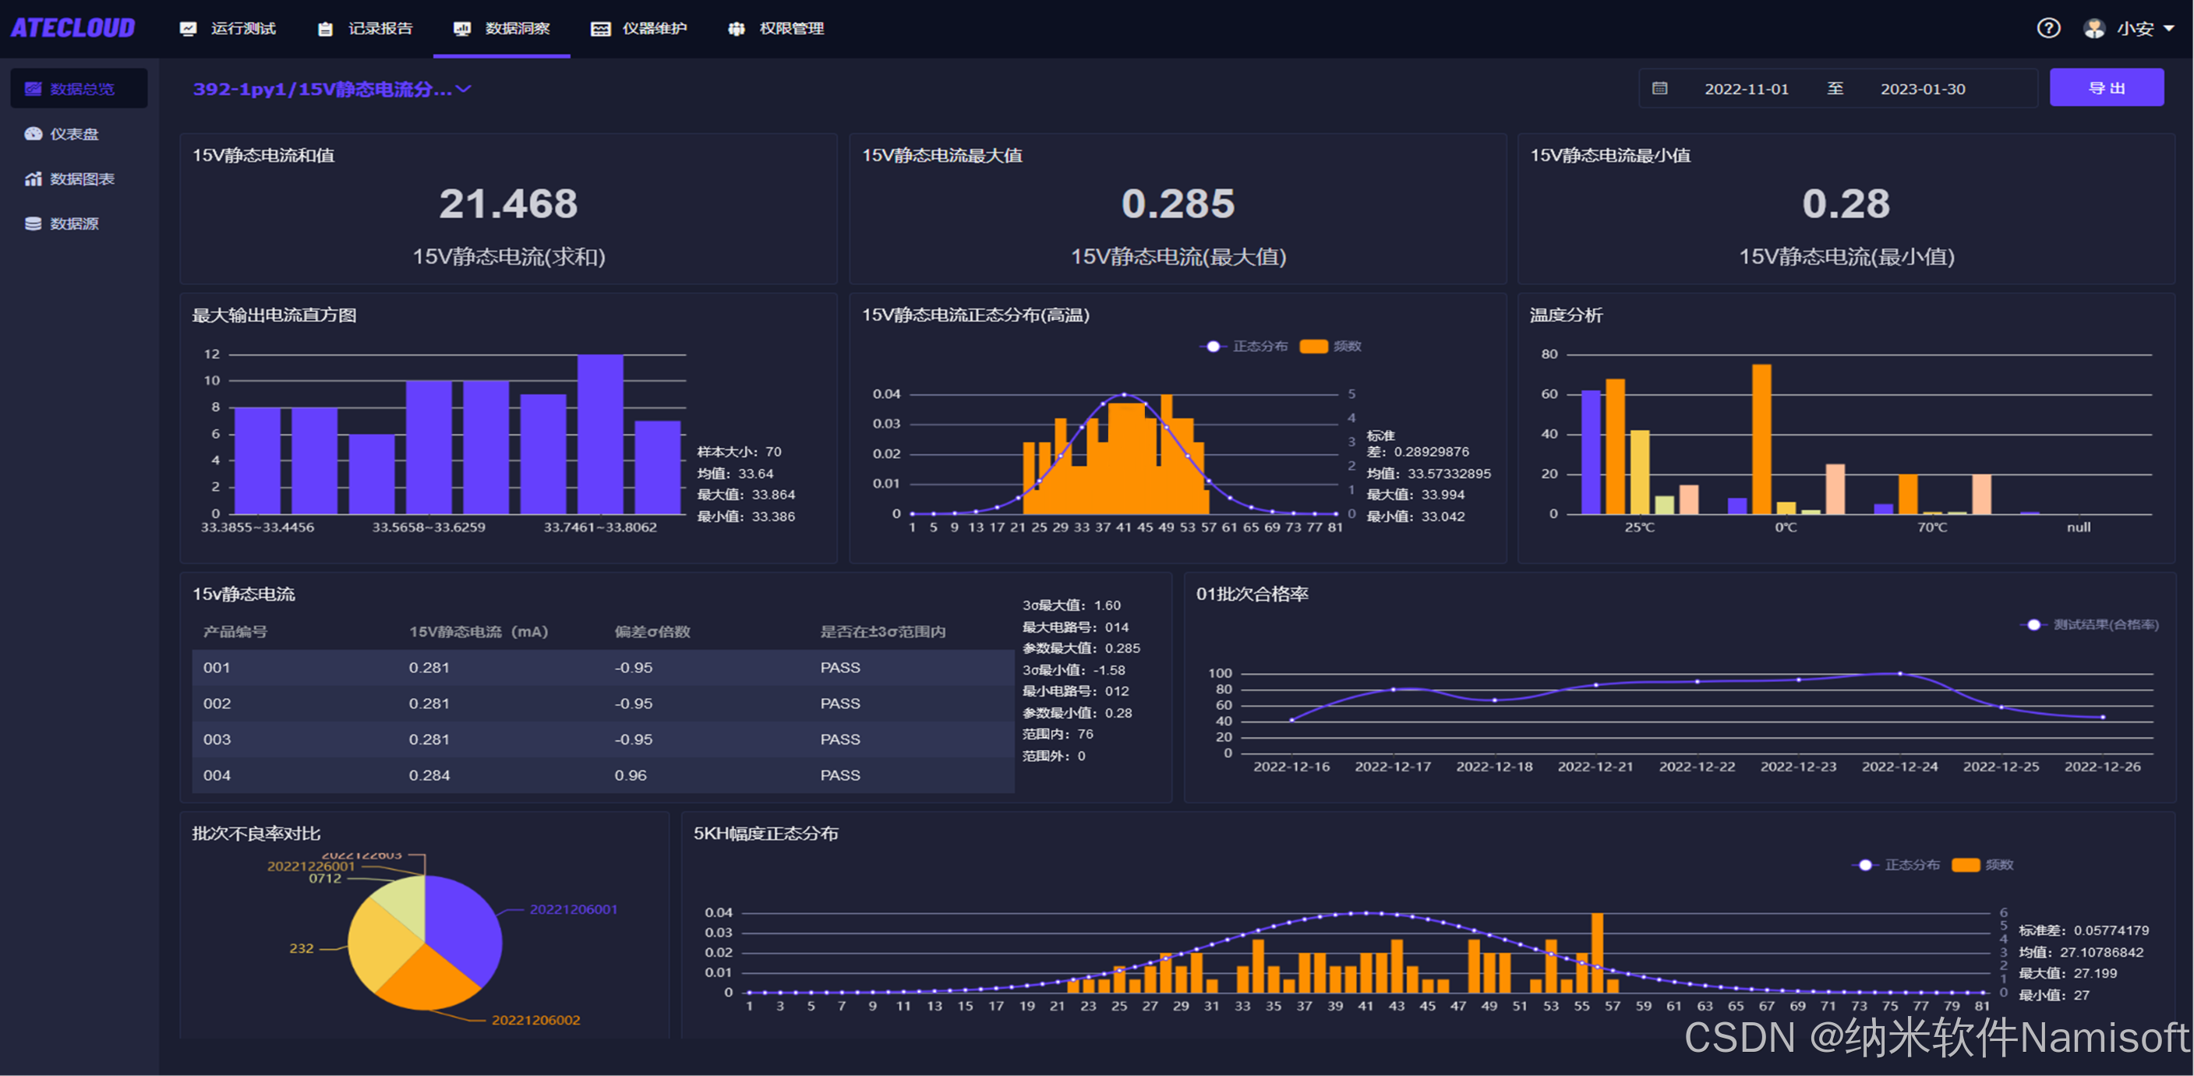This screenshot has height=1076, width=2194.
Task: Click the 权限管理 icon in top nav
Action: click(x=737, y=29)
